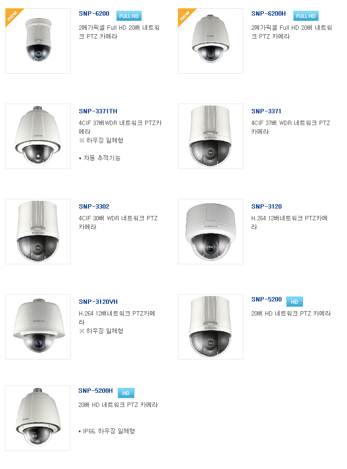This screenshot has height=469, width=347.
Task: Open the SNP-3120VH product link
Action: click(98, 301)
